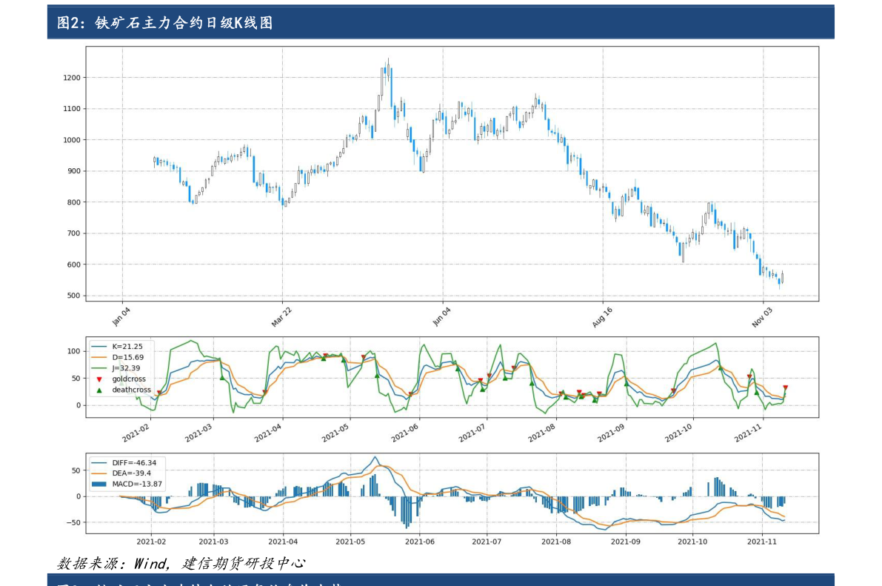Click the Jun 04 x-axis date label
Image resolution: width=882 pixels, height=586 pixels.
pyautogui.click(x=441, y=315)
